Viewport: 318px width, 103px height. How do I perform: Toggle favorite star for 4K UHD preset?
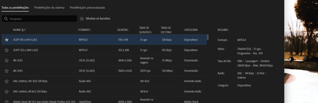point(7,60)
